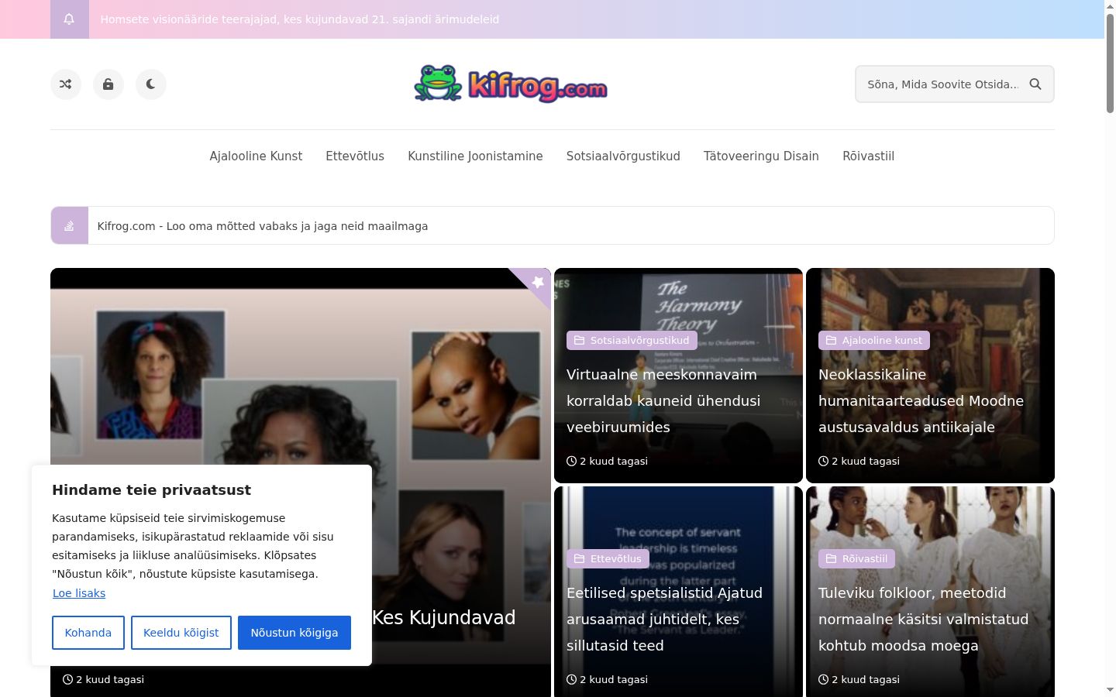The height and width of the screenshot is (697, 1116).
Task: Open Rõivastiil menu item
Action: click(868, 156)
